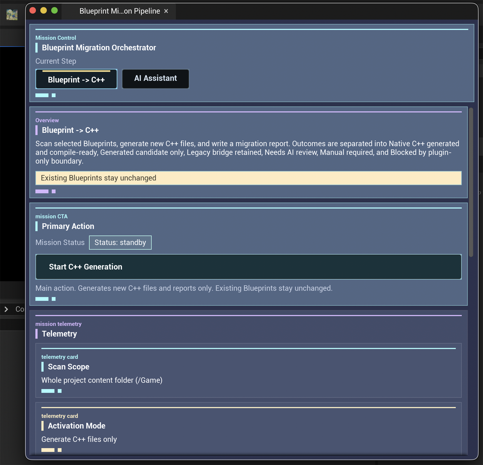Click the green maximize window button
483x465 pixels.
point(54,11)
